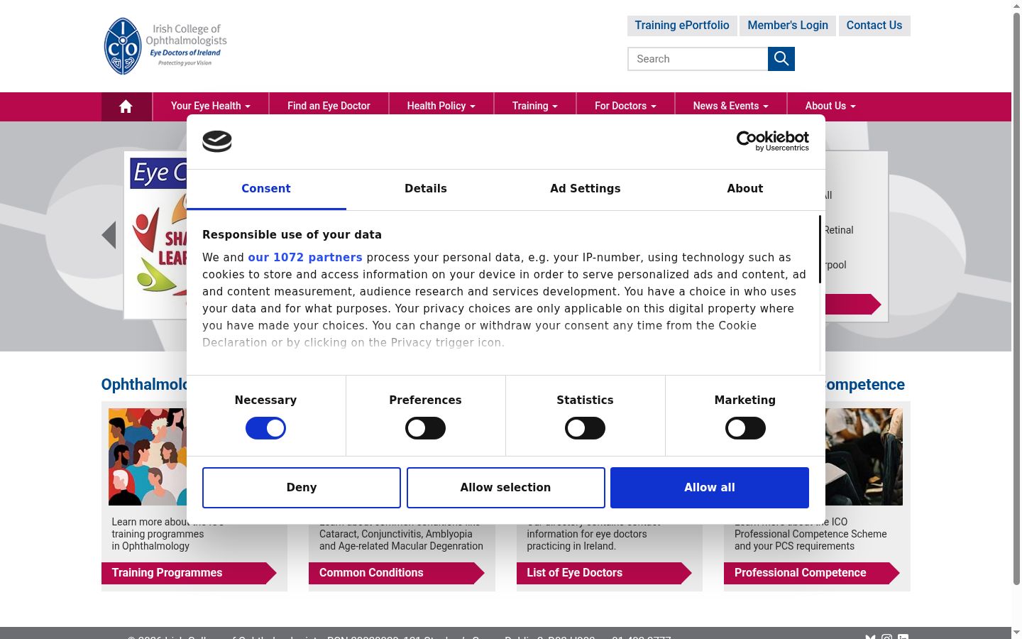Image resolution: width=1022 pixels, height=639 pixels.
Task: Click the 'and your PCS requirements' text
Action: tap(794, 546)
